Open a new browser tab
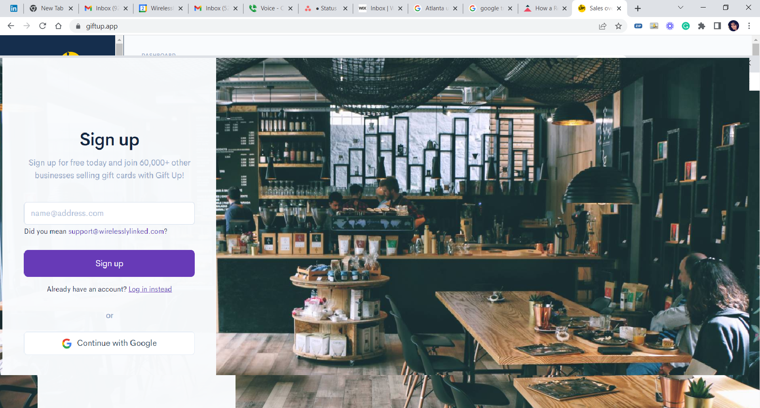The height and width of the screenshot is (408, 760). (x=638, y=8)
